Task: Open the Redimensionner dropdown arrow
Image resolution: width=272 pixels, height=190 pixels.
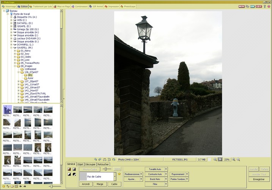Action: click(141, 174)
